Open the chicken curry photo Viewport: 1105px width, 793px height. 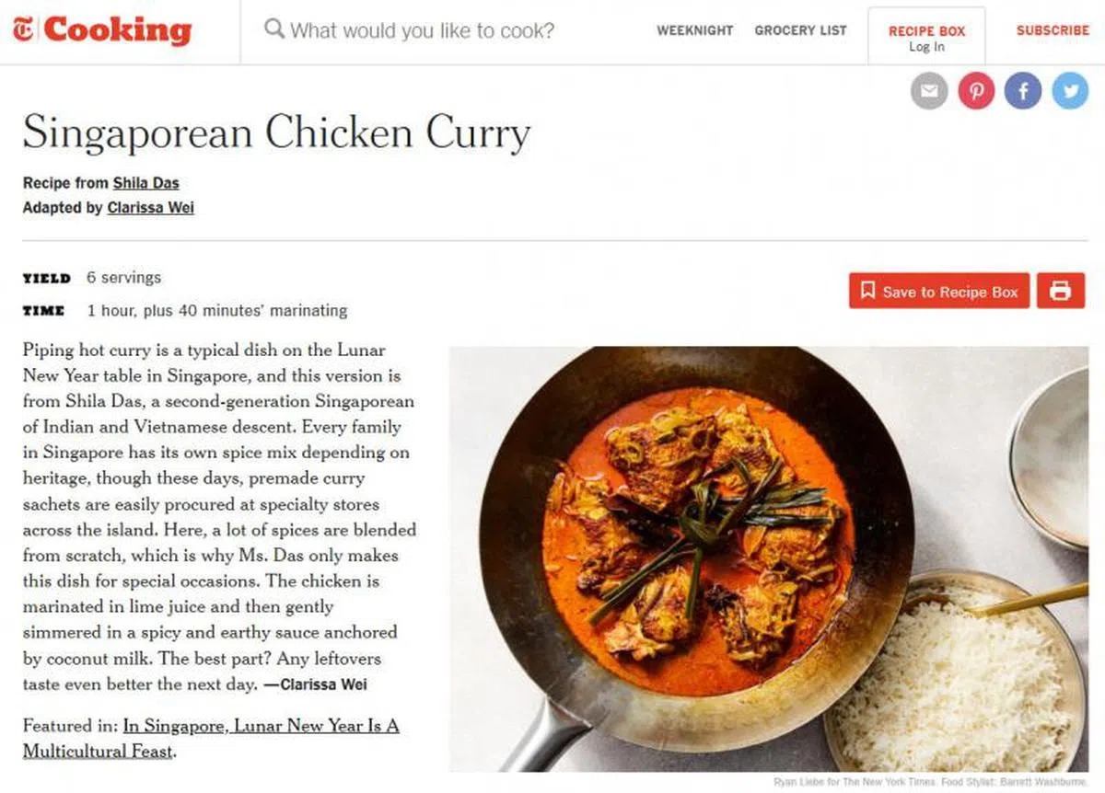point(768,558)
